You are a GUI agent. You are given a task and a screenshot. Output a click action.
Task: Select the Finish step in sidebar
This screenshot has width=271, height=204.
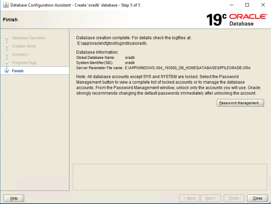[17, 71]
